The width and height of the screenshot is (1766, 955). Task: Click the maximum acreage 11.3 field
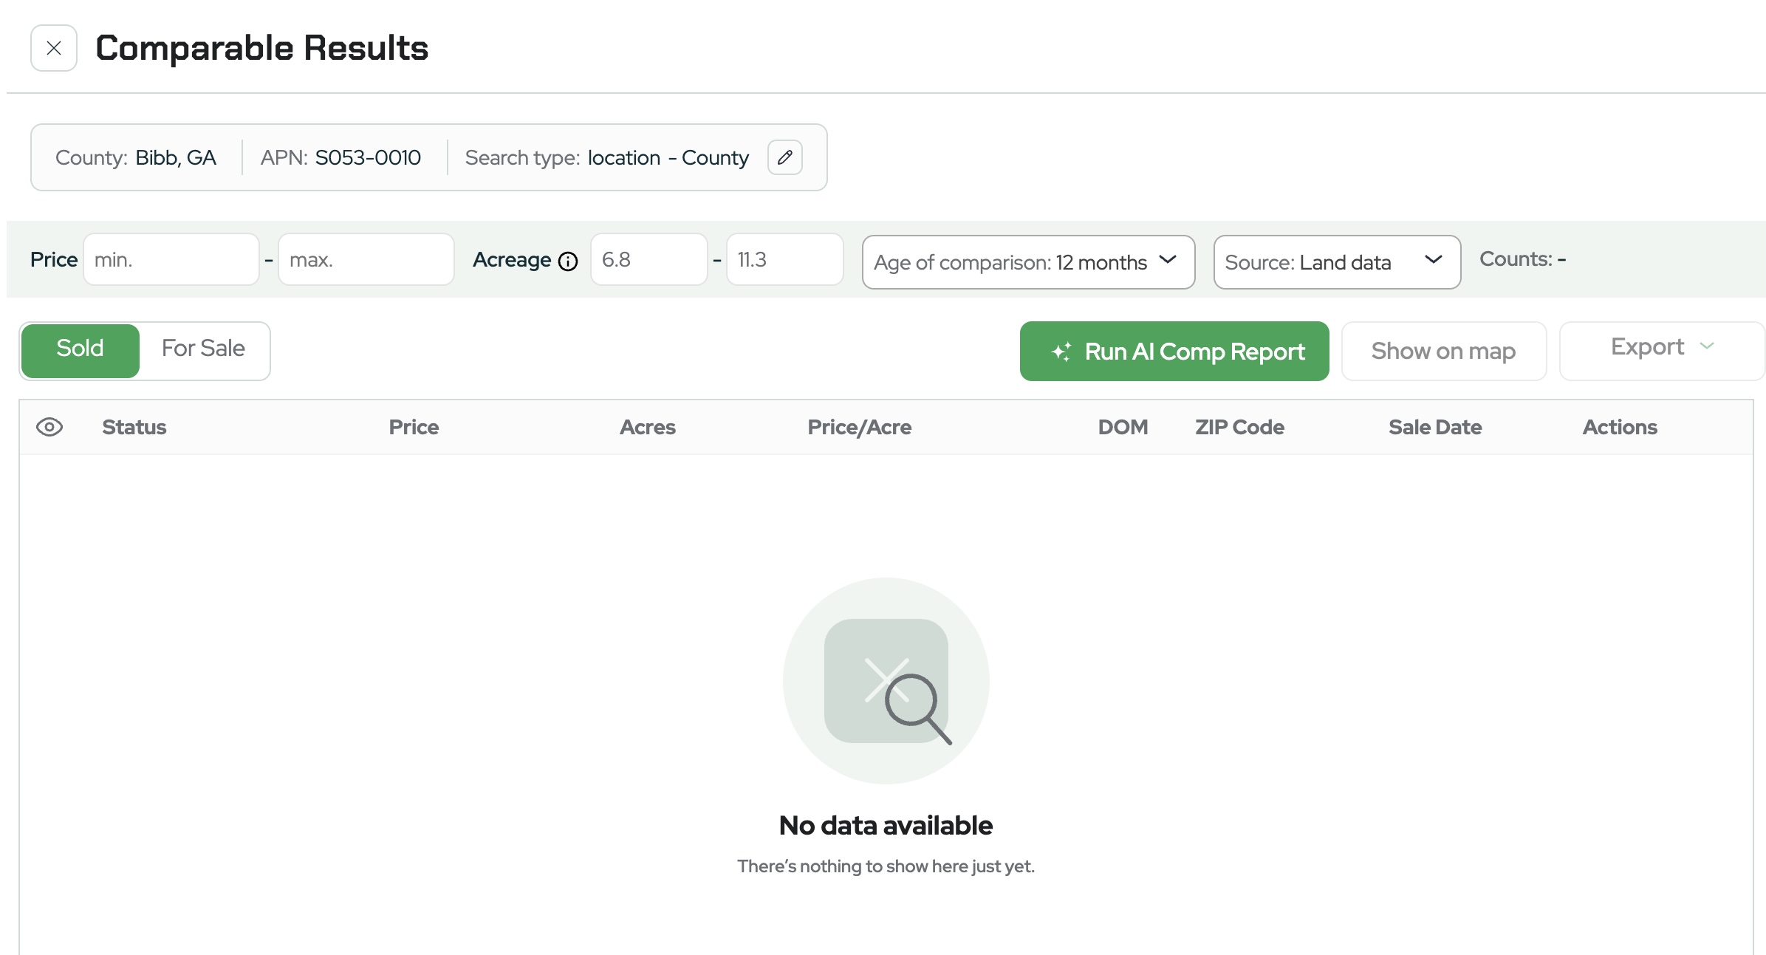pos(784,260)
